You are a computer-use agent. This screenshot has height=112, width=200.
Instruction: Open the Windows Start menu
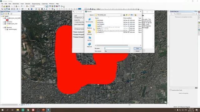coord(2,110)
